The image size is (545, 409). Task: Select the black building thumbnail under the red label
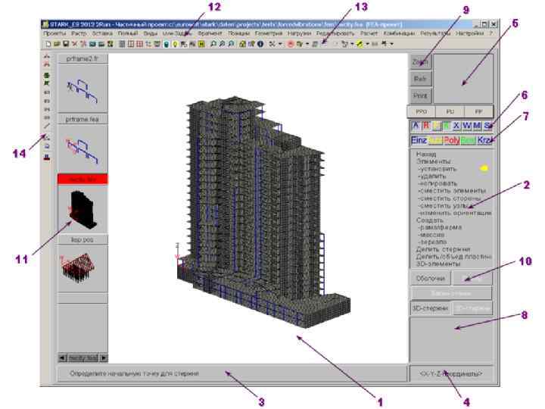tap(83, 209)
